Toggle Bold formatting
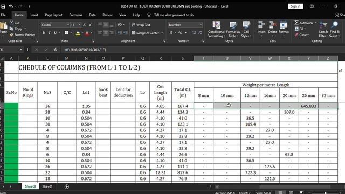 coord(44,33)
